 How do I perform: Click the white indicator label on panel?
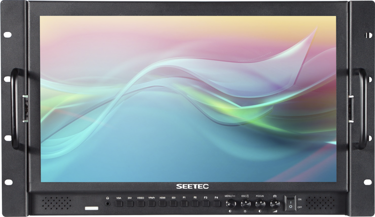91,207
